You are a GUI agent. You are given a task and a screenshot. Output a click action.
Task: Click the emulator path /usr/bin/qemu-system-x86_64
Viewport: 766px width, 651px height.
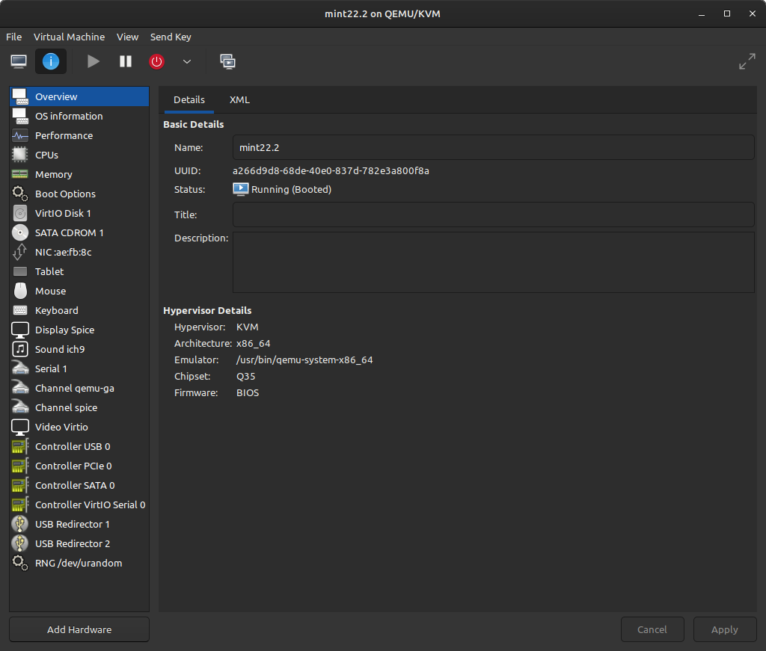pos(304,360)
